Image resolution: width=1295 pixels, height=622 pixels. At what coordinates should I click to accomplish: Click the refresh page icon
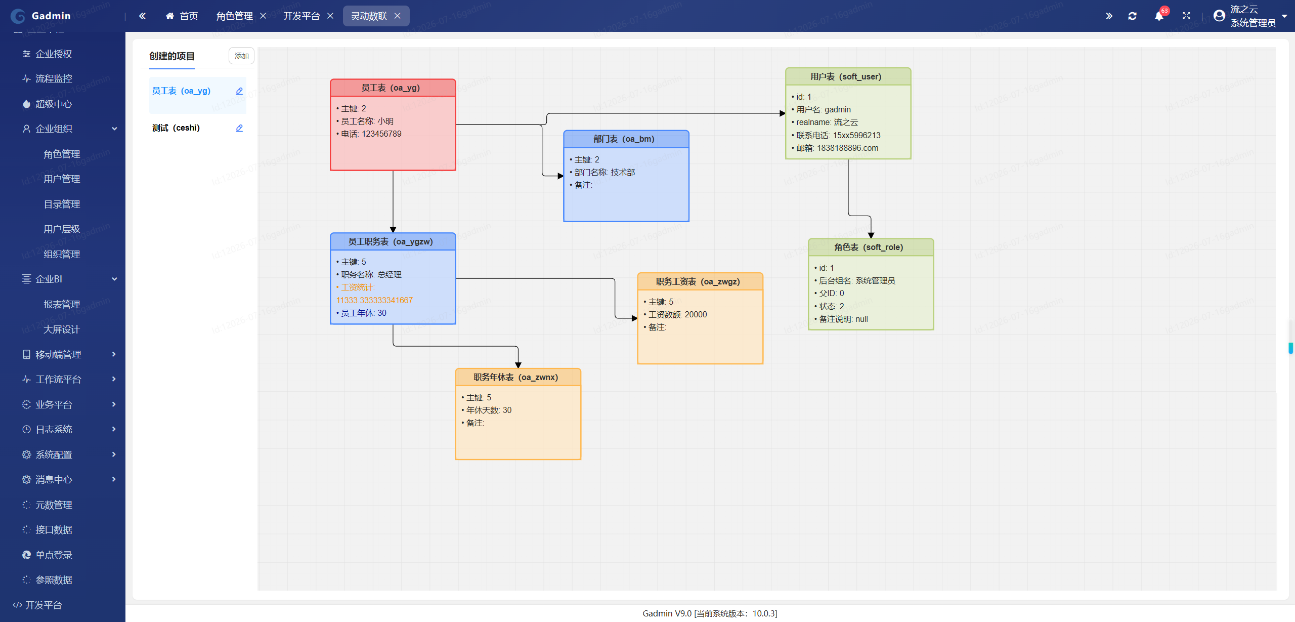point(1133,16)
